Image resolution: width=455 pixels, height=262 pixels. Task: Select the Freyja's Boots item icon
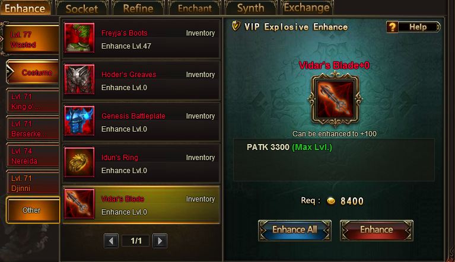79,38
